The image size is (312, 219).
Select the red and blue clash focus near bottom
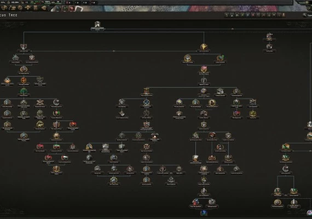(195, 202)
